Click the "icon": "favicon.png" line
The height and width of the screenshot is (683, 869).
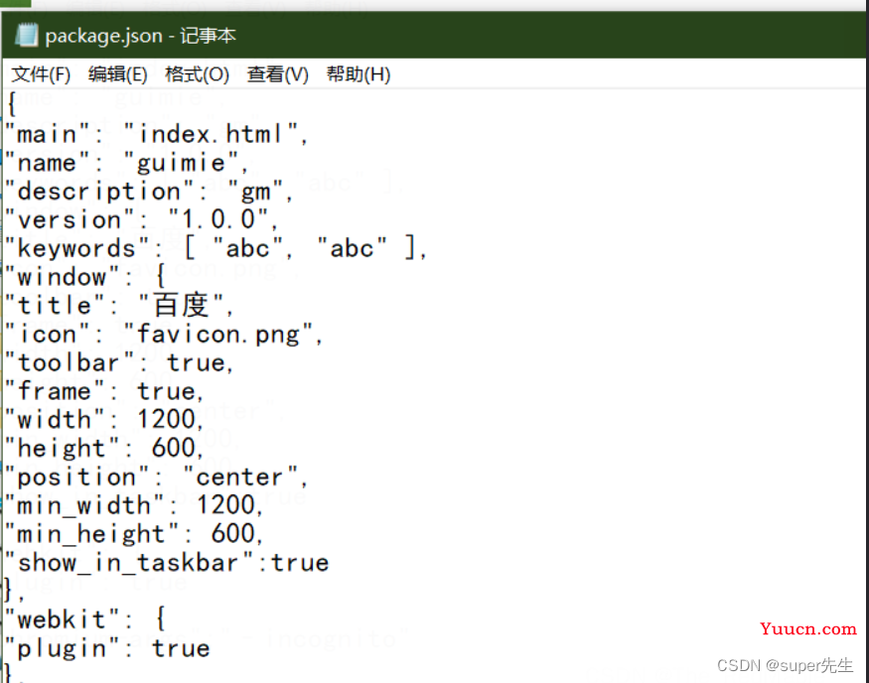tap(164, 334)
